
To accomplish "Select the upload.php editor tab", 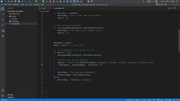I will click(58, 8).
